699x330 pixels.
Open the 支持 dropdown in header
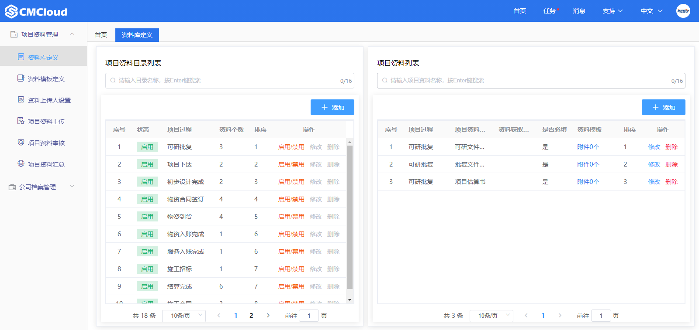click(612, 11)
